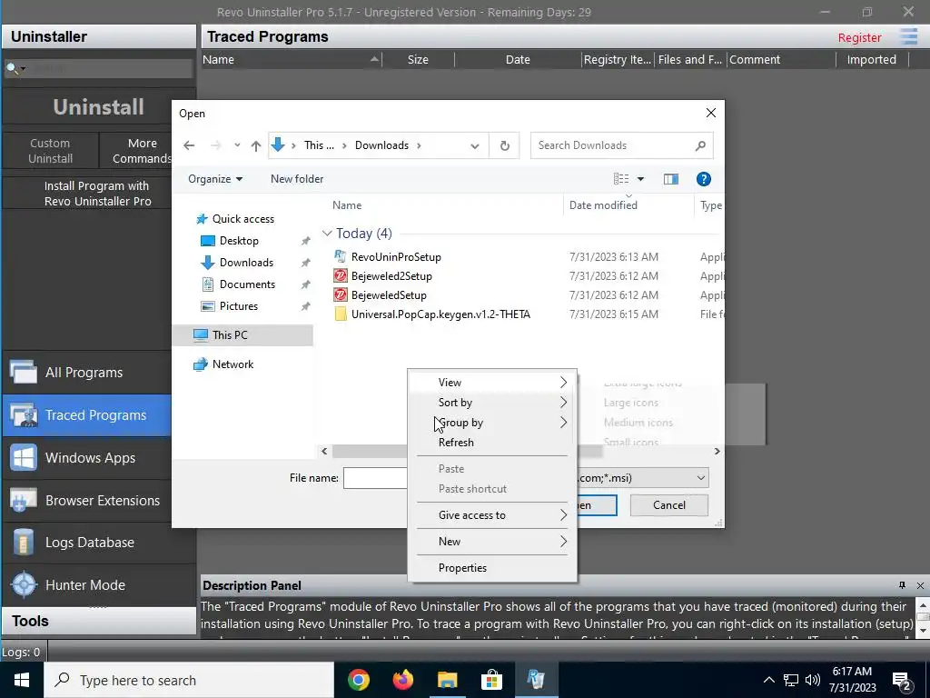The width and height of the screenshot is (930, 698).
Task: Open the New submenu
Action: tap(492, 542)
